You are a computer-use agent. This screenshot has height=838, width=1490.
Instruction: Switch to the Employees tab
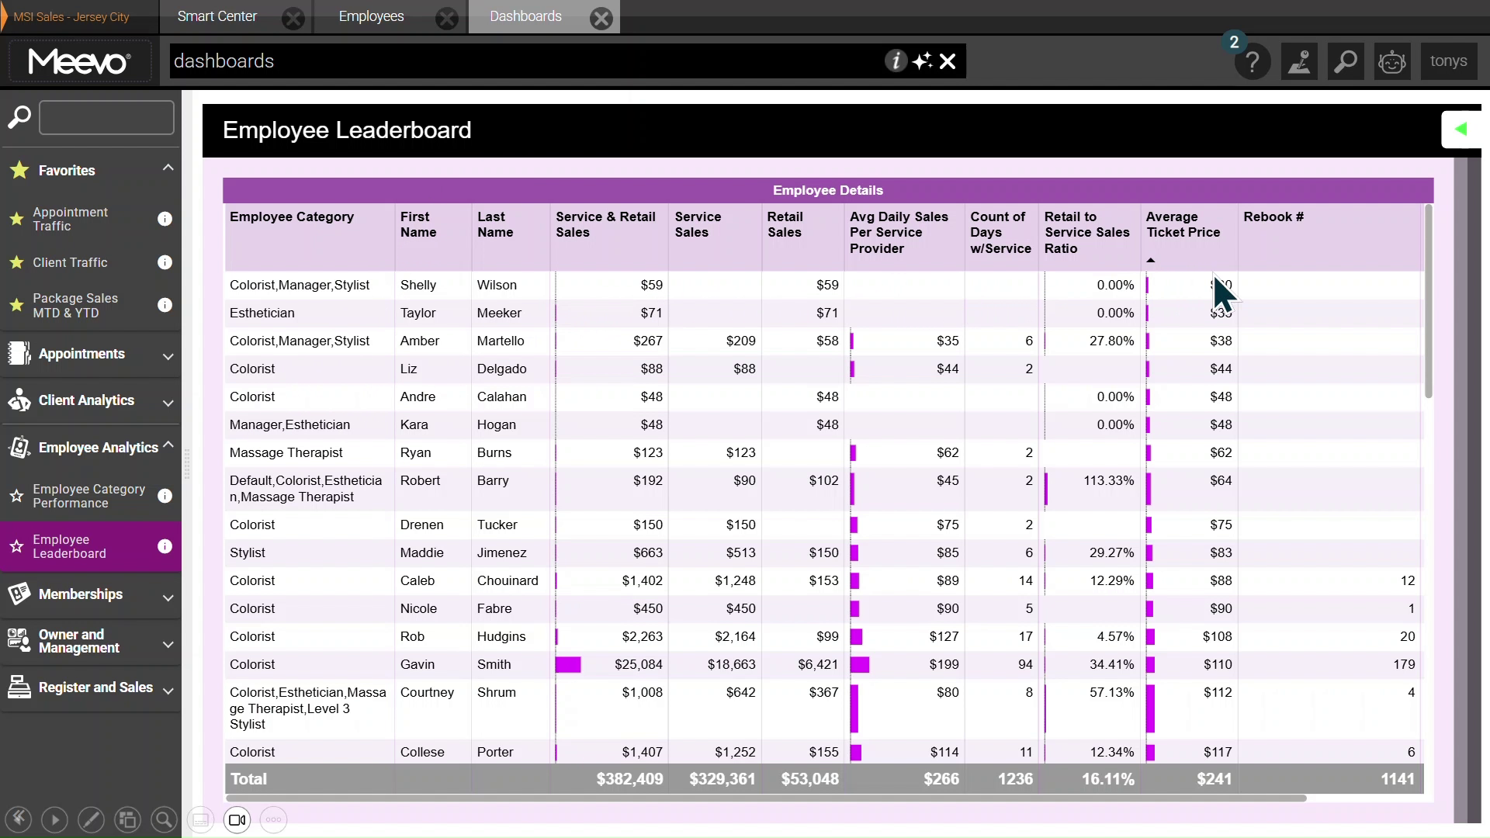371,16
